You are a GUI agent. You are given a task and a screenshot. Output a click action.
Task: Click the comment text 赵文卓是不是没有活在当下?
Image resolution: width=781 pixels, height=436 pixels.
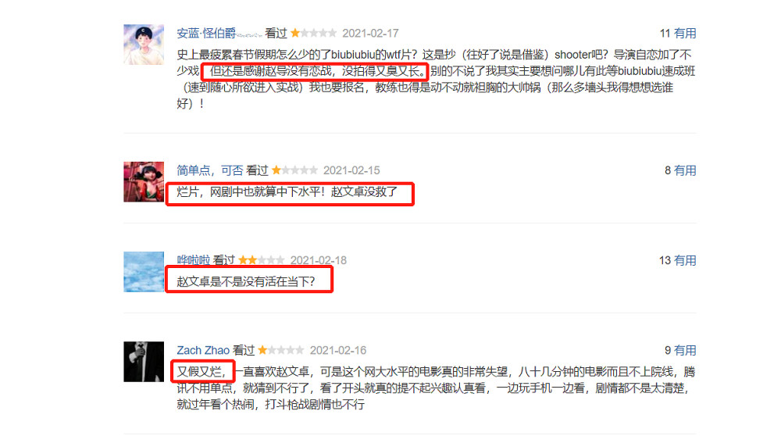(246, 281)
